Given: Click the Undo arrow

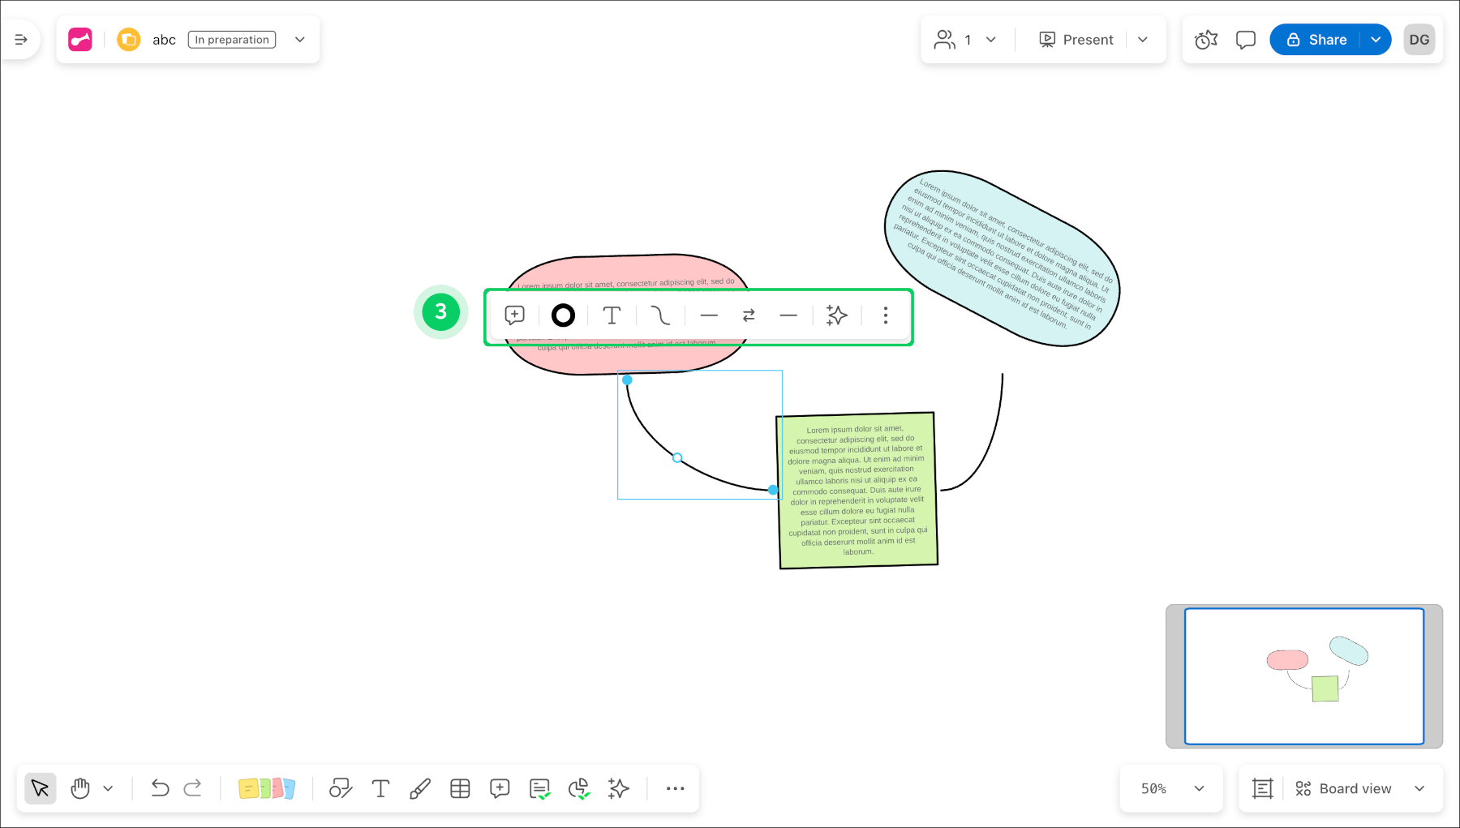Looking at the screenshot, I should point(160,788).
